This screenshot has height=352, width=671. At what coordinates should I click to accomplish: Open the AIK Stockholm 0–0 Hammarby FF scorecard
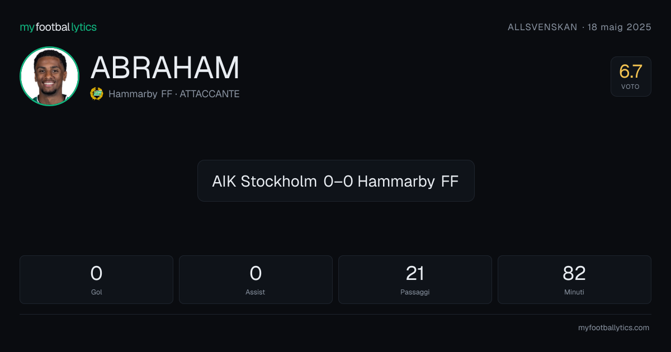tap(336, 180)
